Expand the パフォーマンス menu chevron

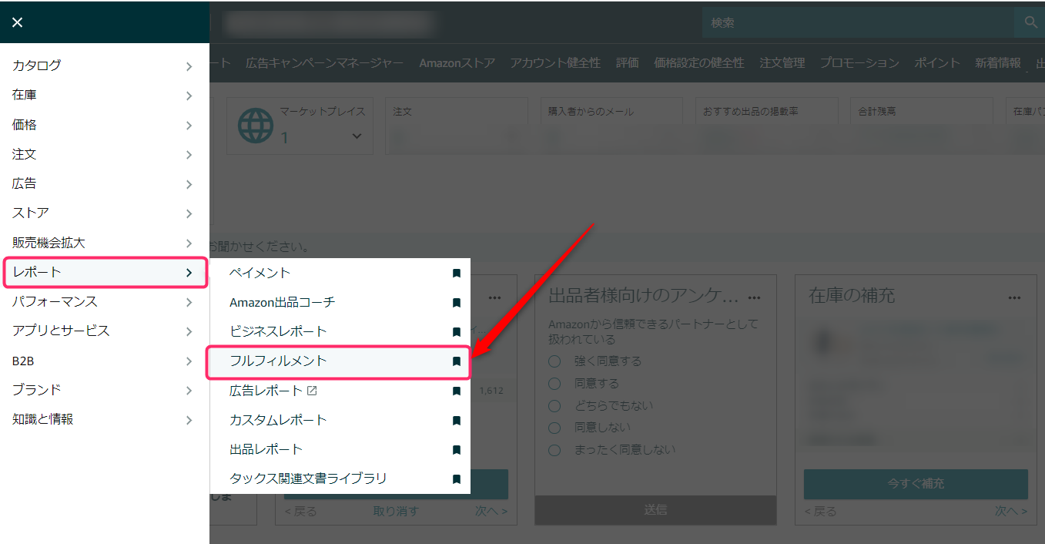point(189,302)
